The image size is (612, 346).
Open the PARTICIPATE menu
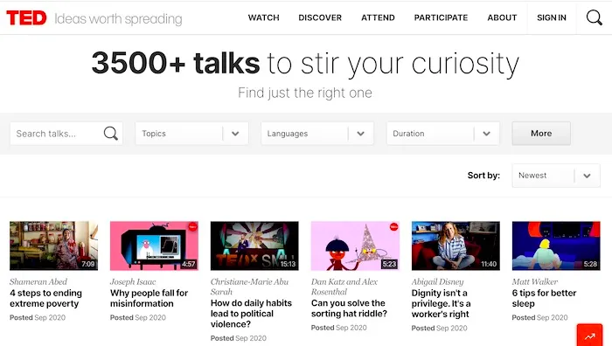pyautogui.click(x=441, y=17)
